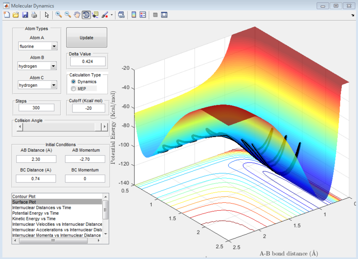Select the Zoom In magnifier tool

point(59,15)
